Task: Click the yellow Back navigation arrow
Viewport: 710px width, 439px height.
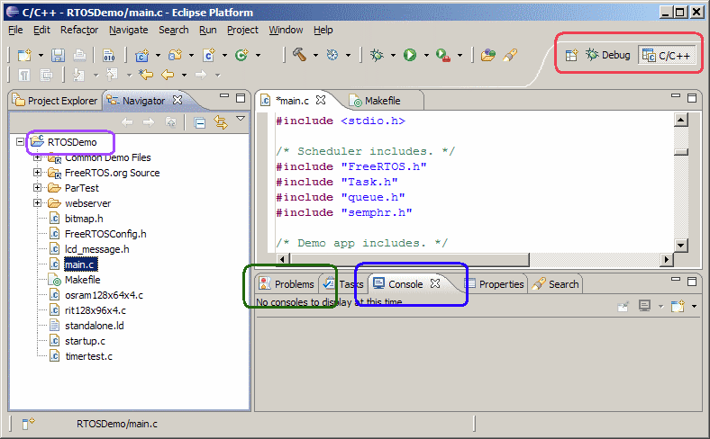Action: 168,74
